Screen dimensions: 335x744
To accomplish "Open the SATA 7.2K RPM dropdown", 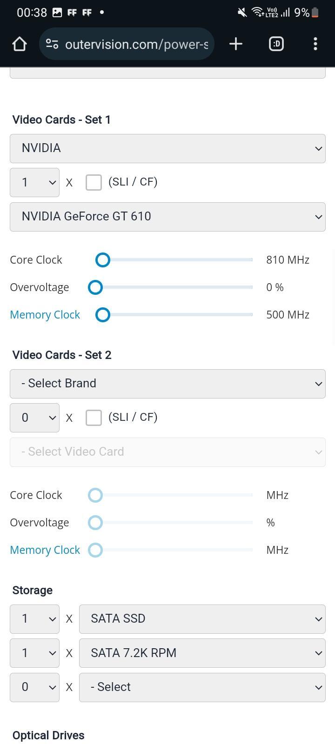I will (x=202, y=653).
